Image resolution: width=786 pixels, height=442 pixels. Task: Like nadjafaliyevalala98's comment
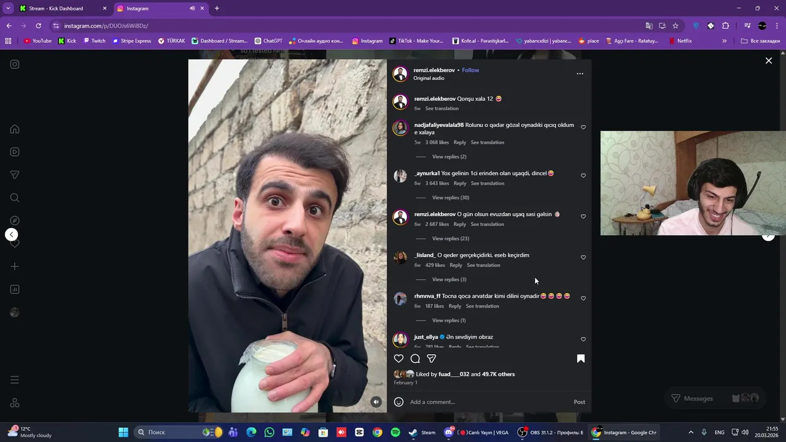point(583,128)
